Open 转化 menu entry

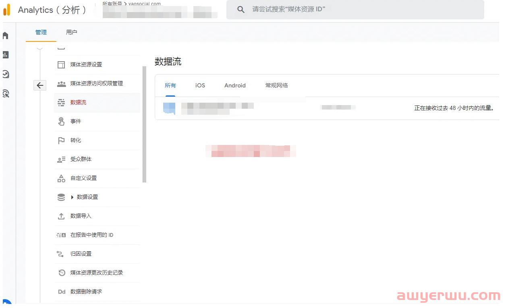pyautogui.click(x=97, y=141)
